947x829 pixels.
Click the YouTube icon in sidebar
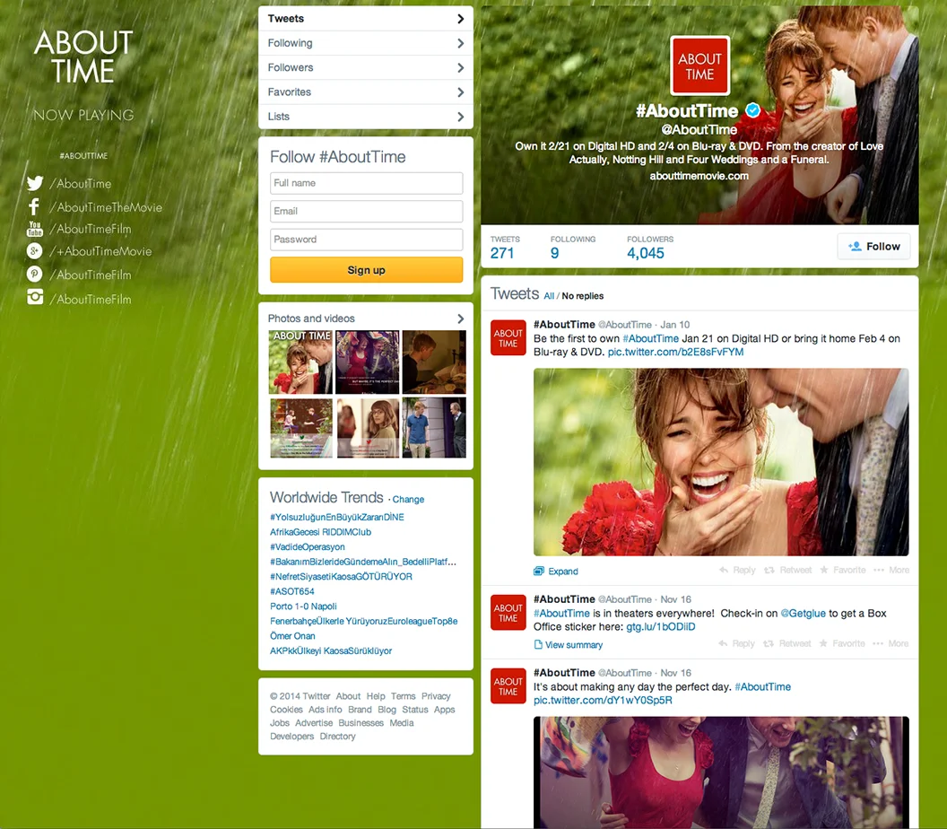pyautogui.click(x=35, y=229)
